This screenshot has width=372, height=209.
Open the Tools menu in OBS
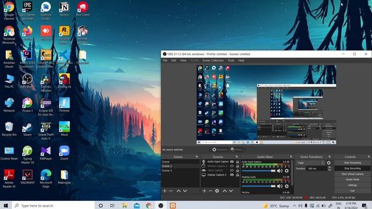coord(231,60)
